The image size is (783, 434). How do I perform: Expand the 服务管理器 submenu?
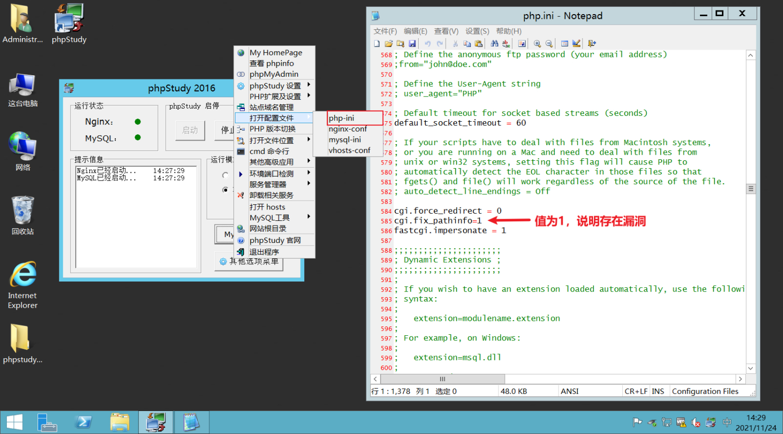click(x=275, y=184)
